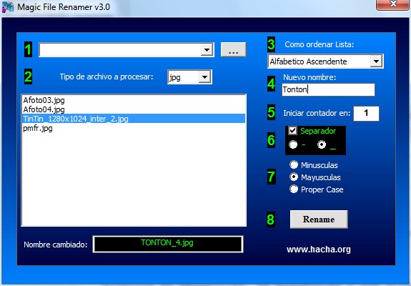Select TinTin_1280x1024_inter_2.jpg in the list

[134, 119]
